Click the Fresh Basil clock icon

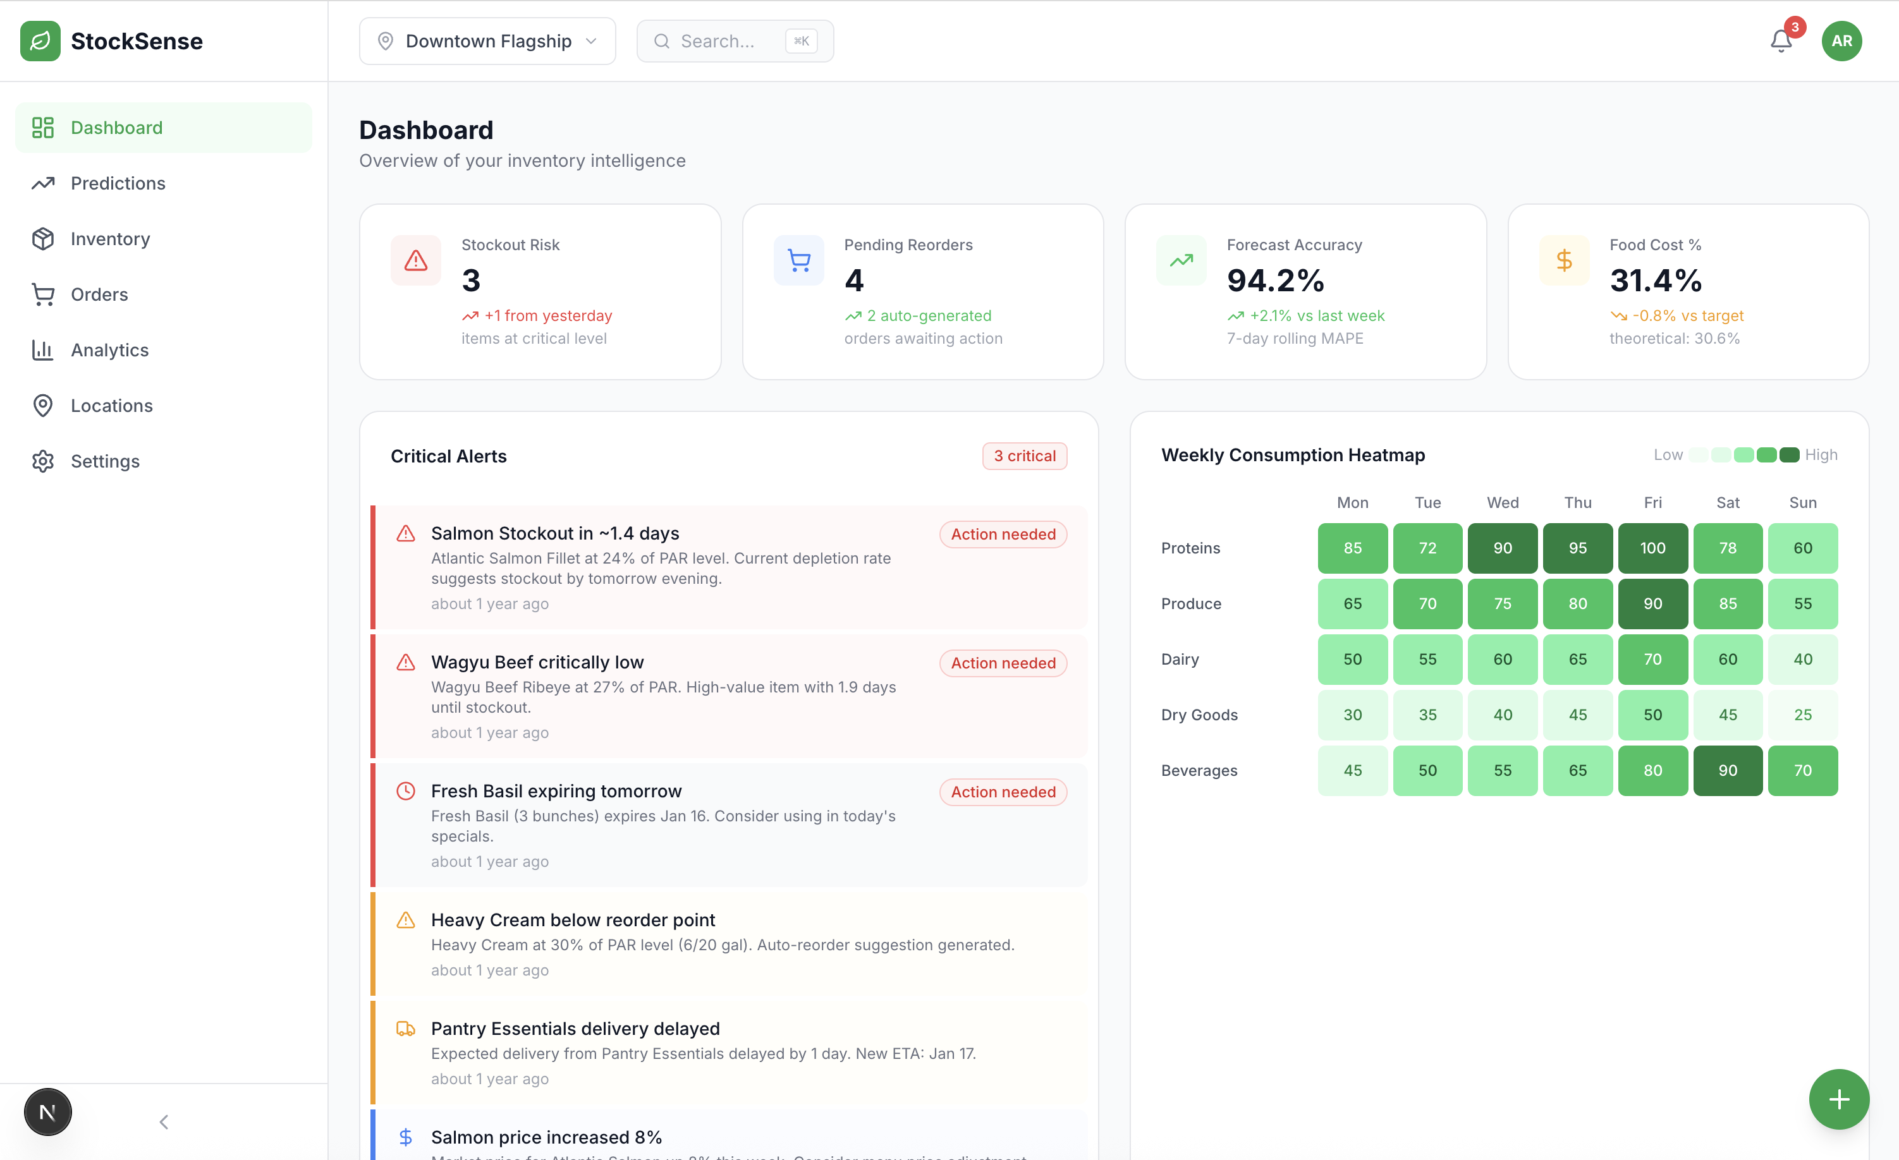pos(405,791)
